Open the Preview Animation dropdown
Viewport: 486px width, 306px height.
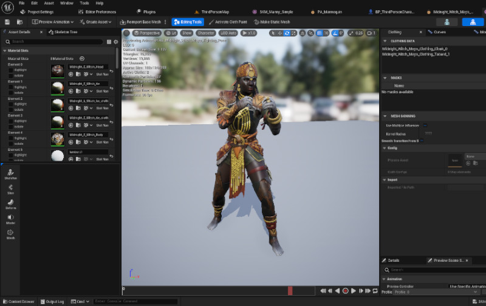point(53,22)
